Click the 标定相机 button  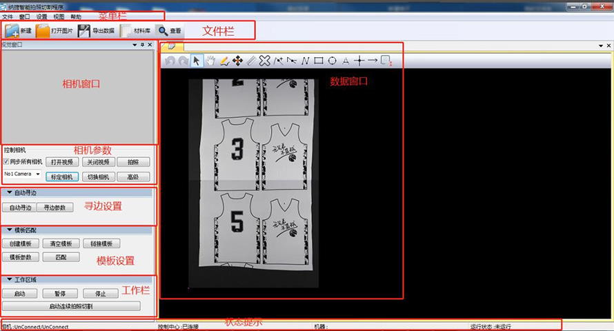(x=61, y=177)
